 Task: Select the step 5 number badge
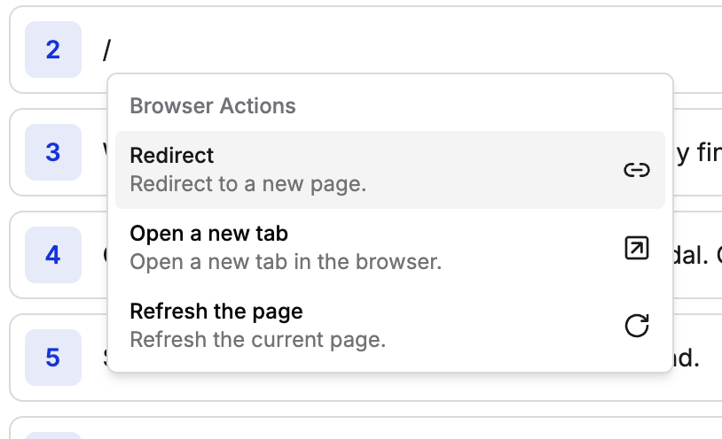(x=53, y=358)
